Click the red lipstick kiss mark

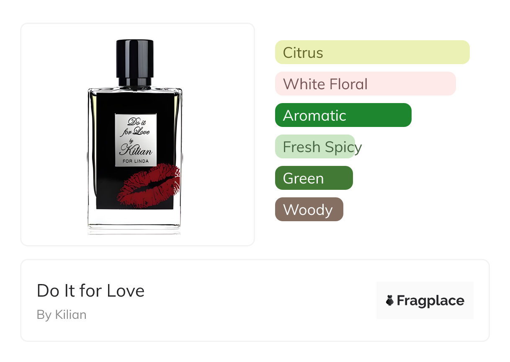[x=149, y=186]
